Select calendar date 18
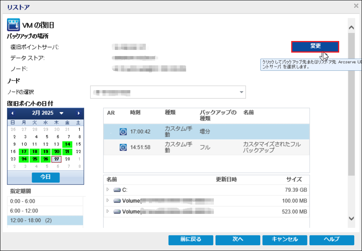 tap(35, 152)
